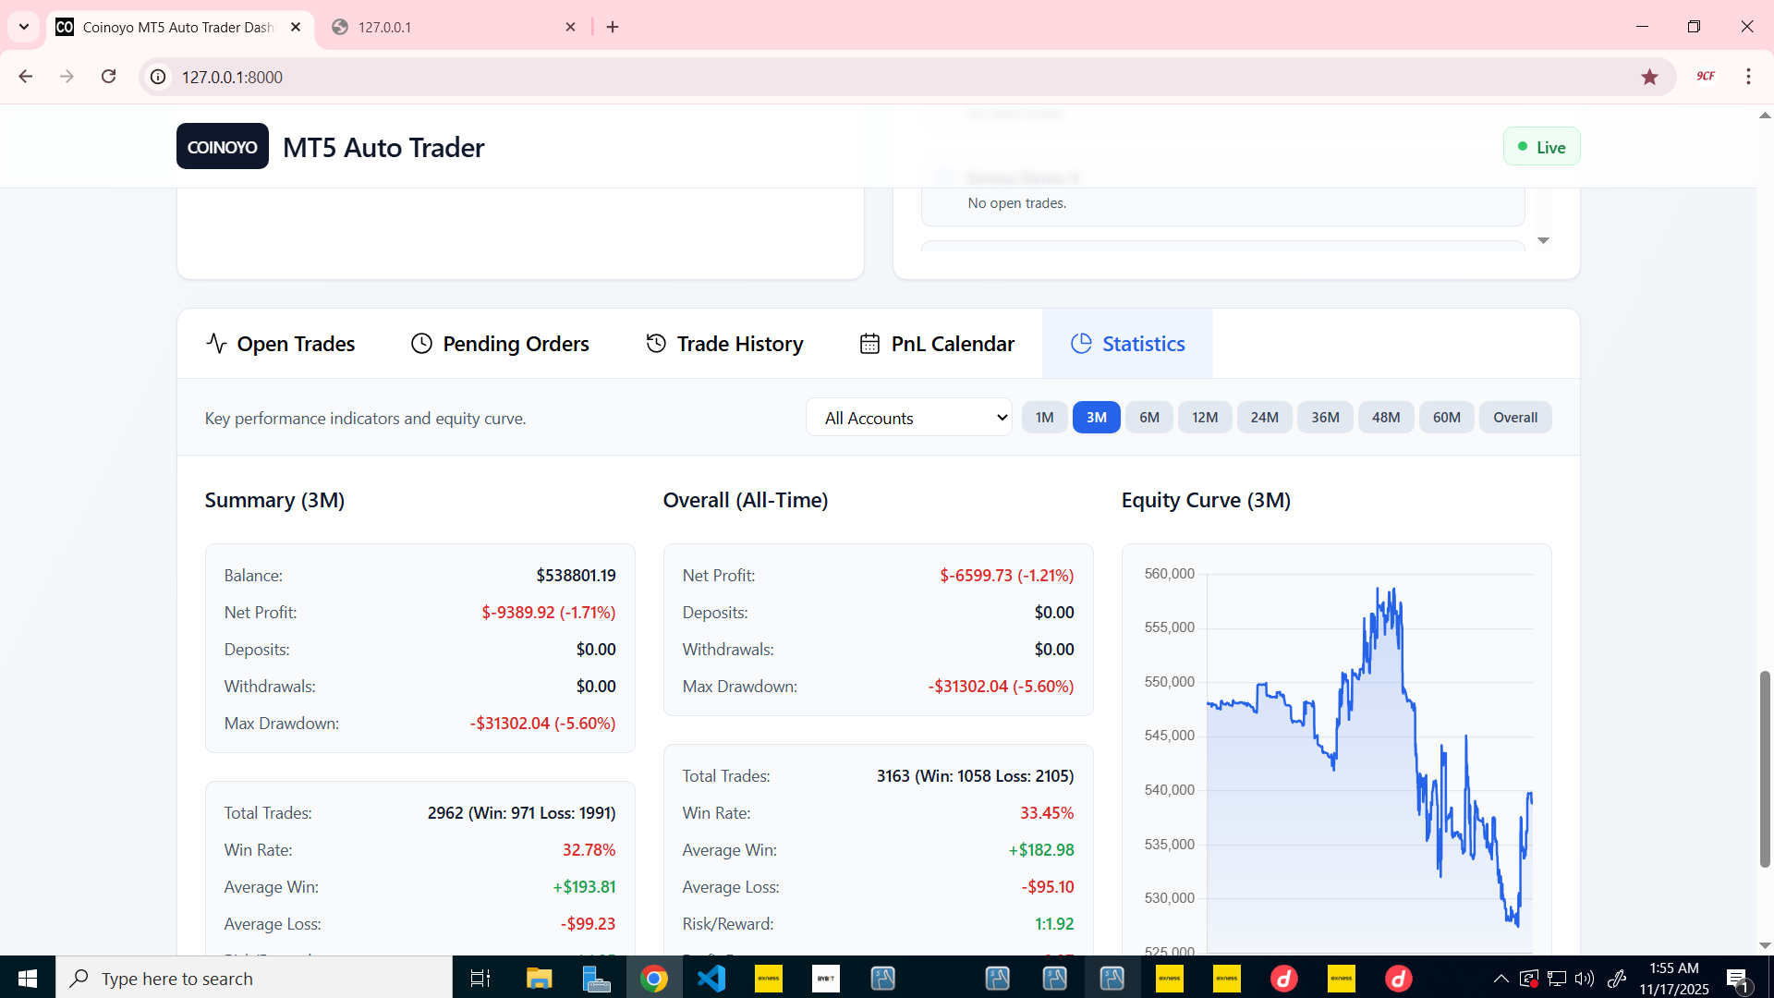Viewport: 1774px width, 998px height.
Task: Enable the 12M statistics period
Action: pyautogui.click(x=1205, y=417)
